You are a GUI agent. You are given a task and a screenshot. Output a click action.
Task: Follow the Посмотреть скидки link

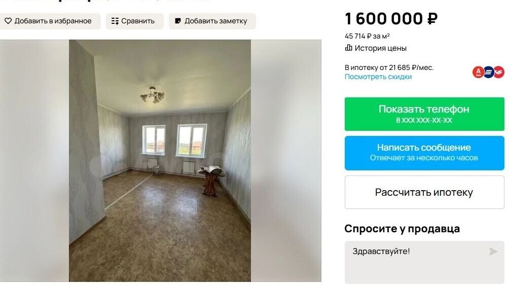[x=378, y=77]
